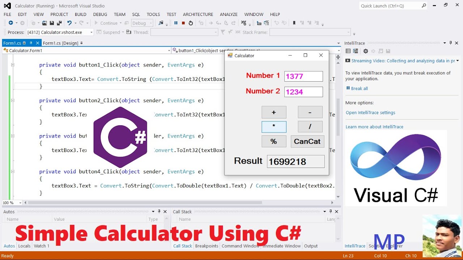The height and width of the screenshot is (260, 463).
Task: Pin the Call Stack panel
Action: 331,212
